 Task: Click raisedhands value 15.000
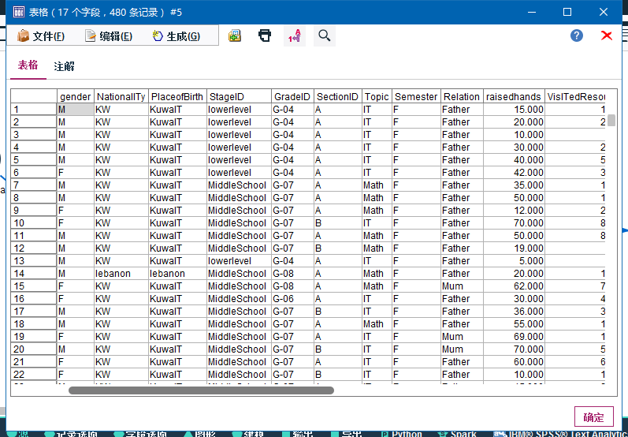pos(514,110)
